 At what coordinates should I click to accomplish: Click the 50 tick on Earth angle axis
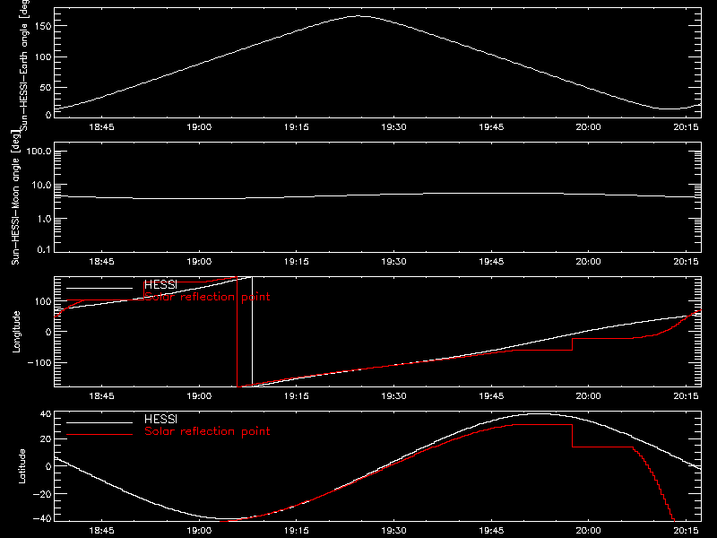click(x=46, y=88)
